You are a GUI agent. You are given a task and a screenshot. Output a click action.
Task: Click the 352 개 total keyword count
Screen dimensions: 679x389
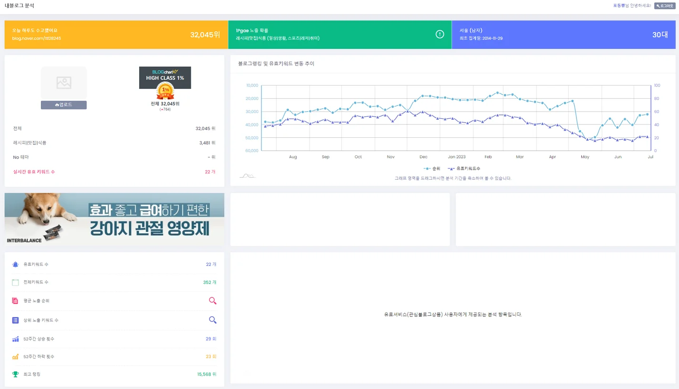(x=209, y=282)
